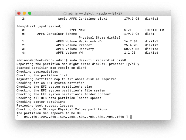The height and width of the screenshot is (140, 186).
Task: Minimize the Terminal window with yellow button
Action: [x=24, y=13]
